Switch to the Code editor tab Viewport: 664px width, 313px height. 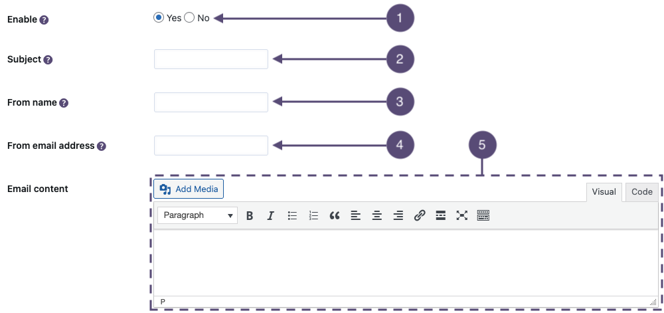click(x=641, y=192)
